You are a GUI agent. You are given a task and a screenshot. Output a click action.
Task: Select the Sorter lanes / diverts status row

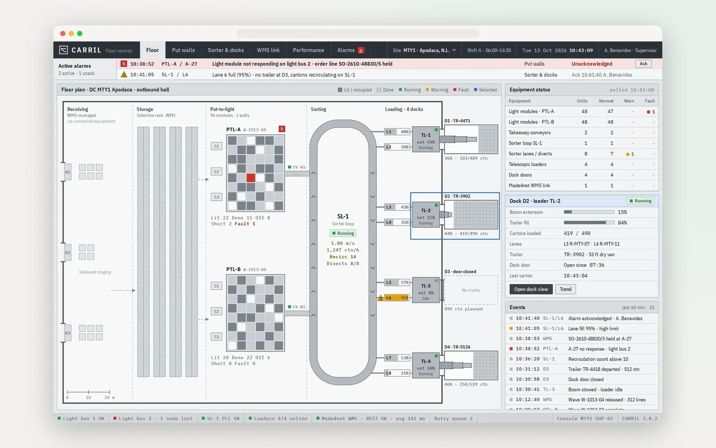pos(582,154)
